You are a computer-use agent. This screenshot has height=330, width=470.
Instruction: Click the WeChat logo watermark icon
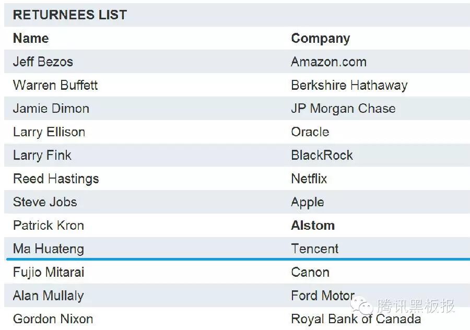(x=365, y=304)
